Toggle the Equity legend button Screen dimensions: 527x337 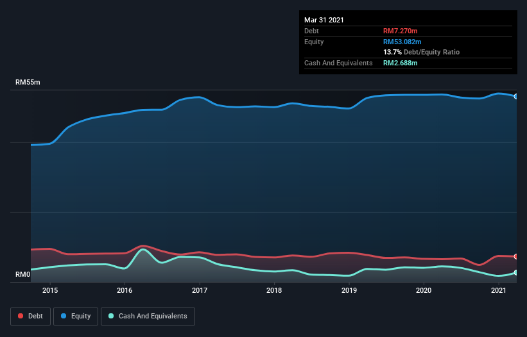point(76,316)
